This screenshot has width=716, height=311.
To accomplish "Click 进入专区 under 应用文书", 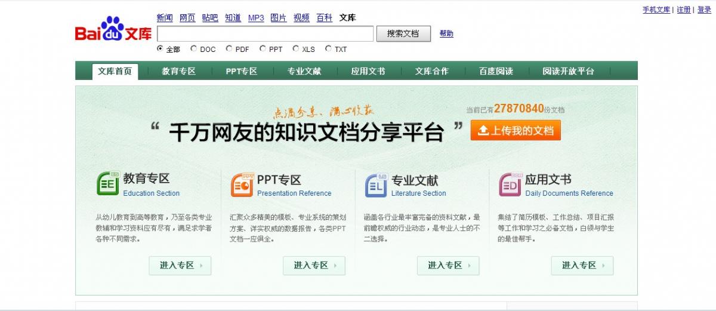I will [x=582, y=266].
